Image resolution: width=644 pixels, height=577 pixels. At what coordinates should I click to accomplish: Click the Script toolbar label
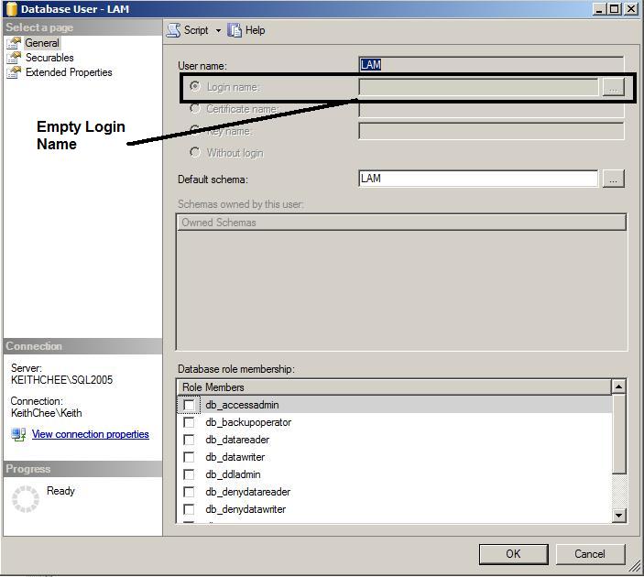coord(196,30)
